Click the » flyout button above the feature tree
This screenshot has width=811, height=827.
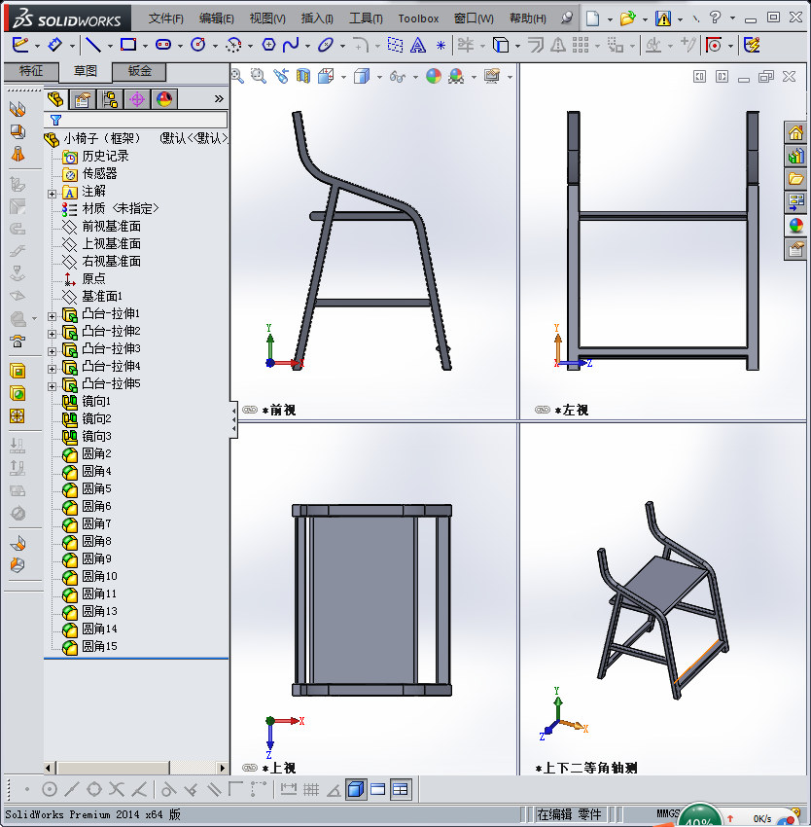click(219, 97)
